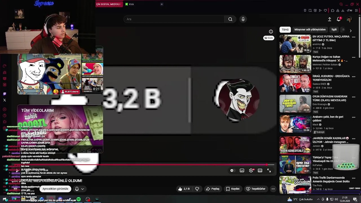Switch to the ÇİN SOSYAL MEDYASI browser tab
Viewport: 361px width, 203px height.
(x=109, y=4)
